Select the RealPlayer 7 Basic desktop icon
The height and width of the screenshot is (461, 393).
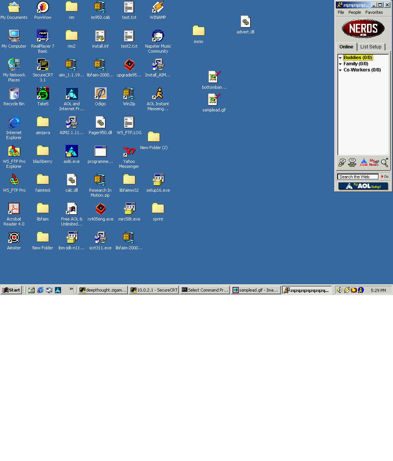click(43, 41)
